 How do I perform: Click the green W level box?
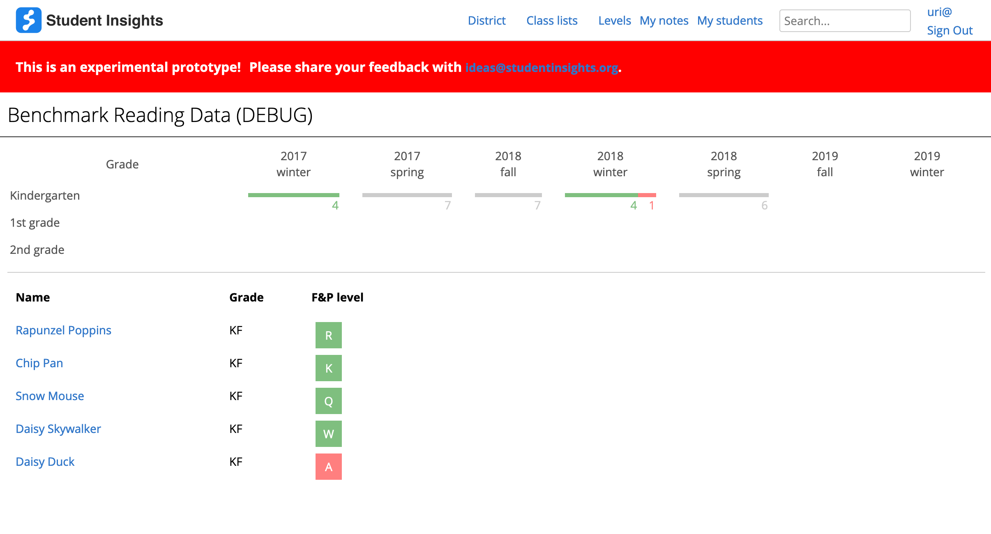(329, 434)
